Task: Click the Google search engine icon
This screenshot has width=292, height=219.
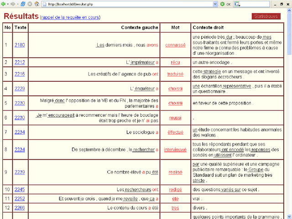Action: click(237, 4)
